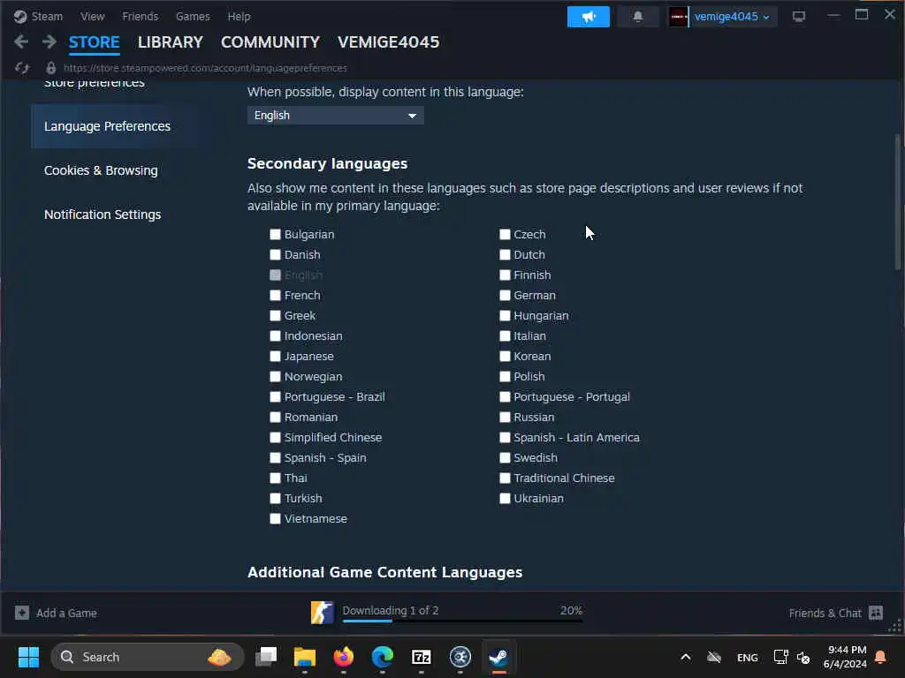The width and height of the screenshot is (905, 678).
Task: Click the Windows taskbar Search box
Action: (148, 657)
